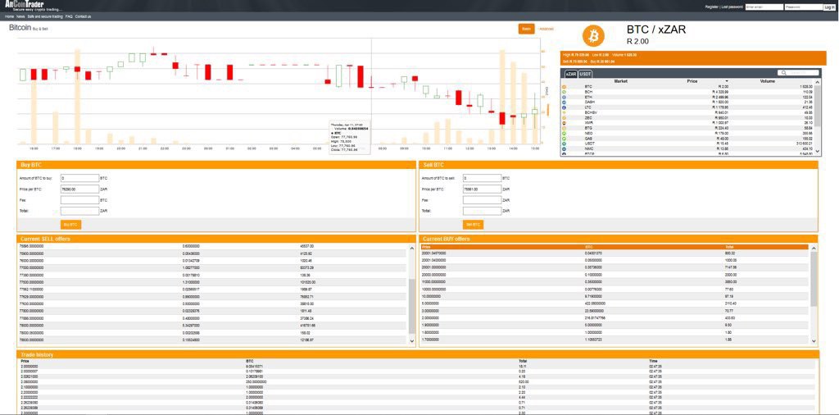Click the Trade history heading
The width and height of the screenshot is (839, 415).
[x=36, y=354]
